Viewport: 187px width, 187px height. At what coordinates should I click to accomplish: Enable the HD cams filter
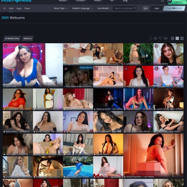tap(165, 38)
